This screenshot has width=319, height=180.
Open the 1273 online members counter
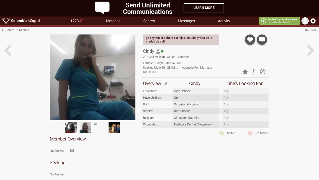[x=77, y=21]
